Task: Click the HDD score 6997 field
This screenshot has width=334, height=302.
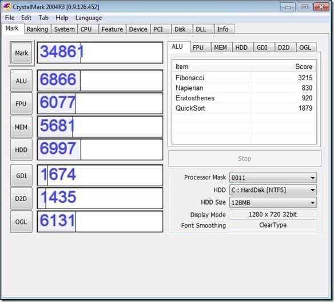Action: (100, 150)
